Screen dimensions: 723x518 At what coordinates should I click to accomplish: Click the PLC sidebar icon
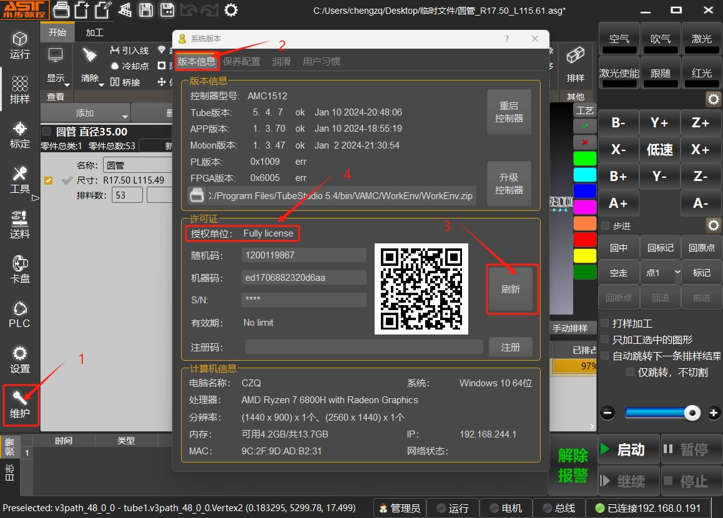point(20,314)
